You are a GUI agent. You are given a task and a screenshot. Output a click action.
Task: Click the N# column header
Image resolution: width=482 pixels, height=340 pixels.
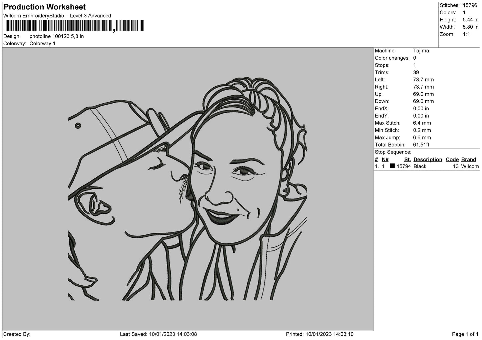[385, 160]
